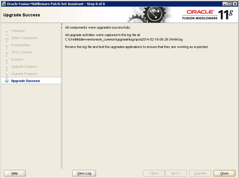The width and height of the screenshot is (239, 178).
Task: Click the log file path text
Action: click(124, 39)
